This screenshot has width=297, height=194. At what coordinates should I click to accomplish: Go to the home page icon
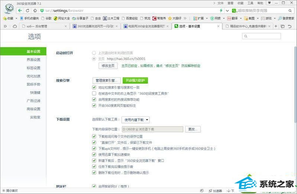35,11
